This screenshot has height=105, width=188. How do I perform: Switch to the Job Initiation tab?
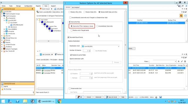pyautogui.click(x=75, y=8)
